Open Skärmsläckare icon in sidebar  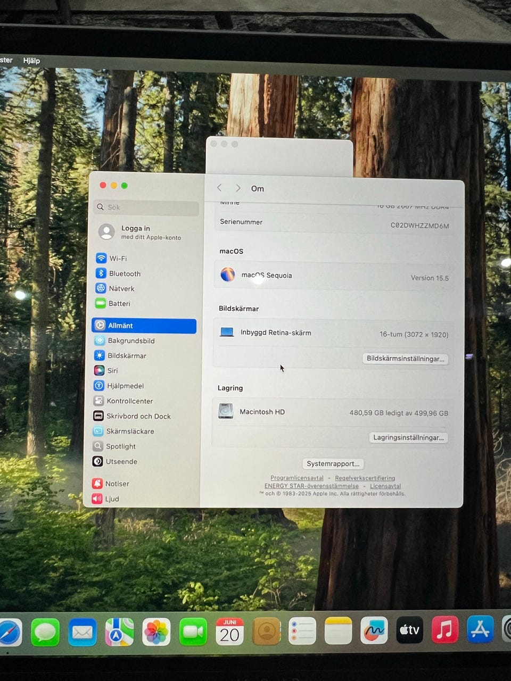click(x=98, y=431)
